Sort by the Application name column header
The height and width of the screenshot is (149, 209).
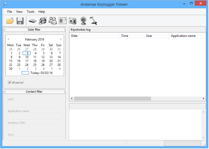click(x=187, y=36)
